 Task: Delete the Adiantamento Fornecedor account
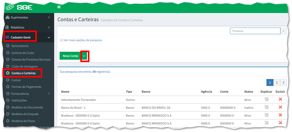pyautogui.click(x=280, y=99)
